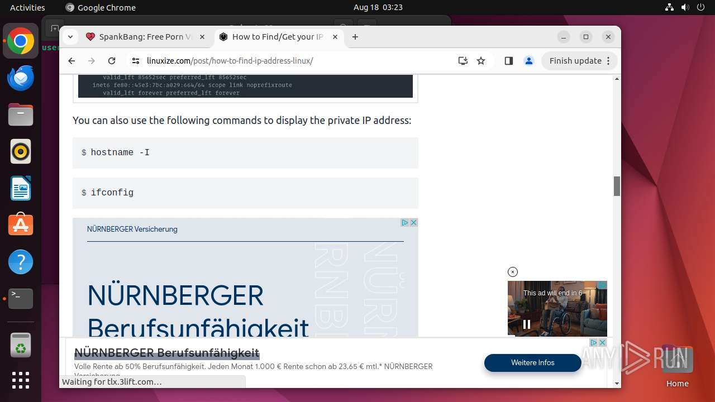This screenshot has height=402, width=715.
Task: Open the Chrome profile avatar menu
Action: click(529, 61)
